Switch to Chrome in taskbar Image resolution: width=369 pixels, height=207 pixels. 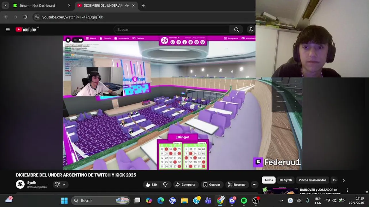220,200
